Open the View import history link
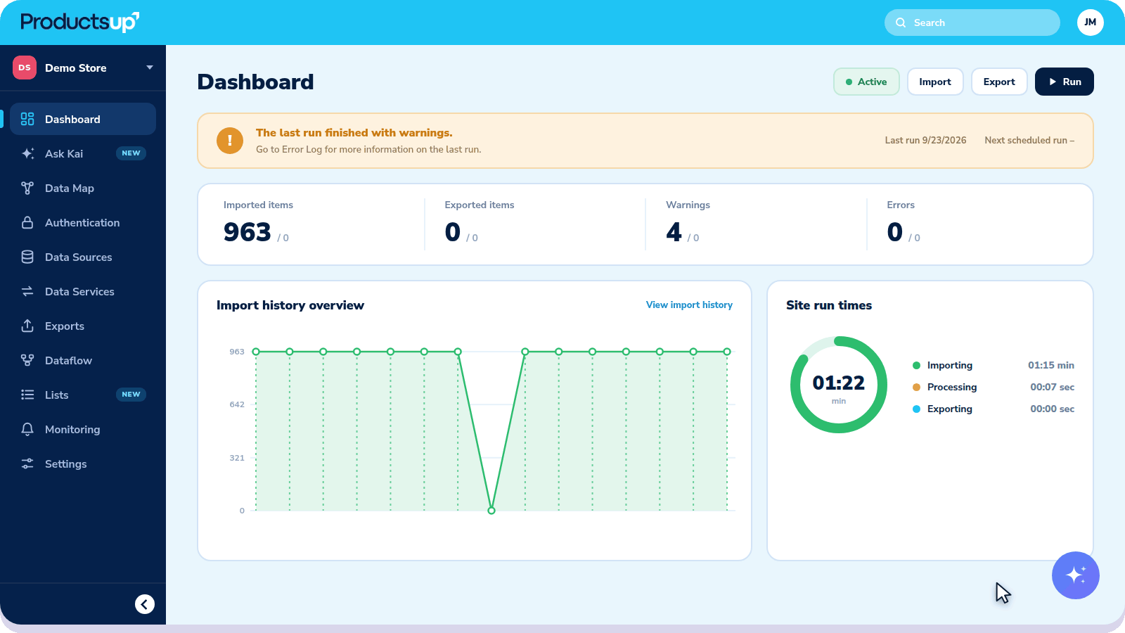 [x=689, y=305]
